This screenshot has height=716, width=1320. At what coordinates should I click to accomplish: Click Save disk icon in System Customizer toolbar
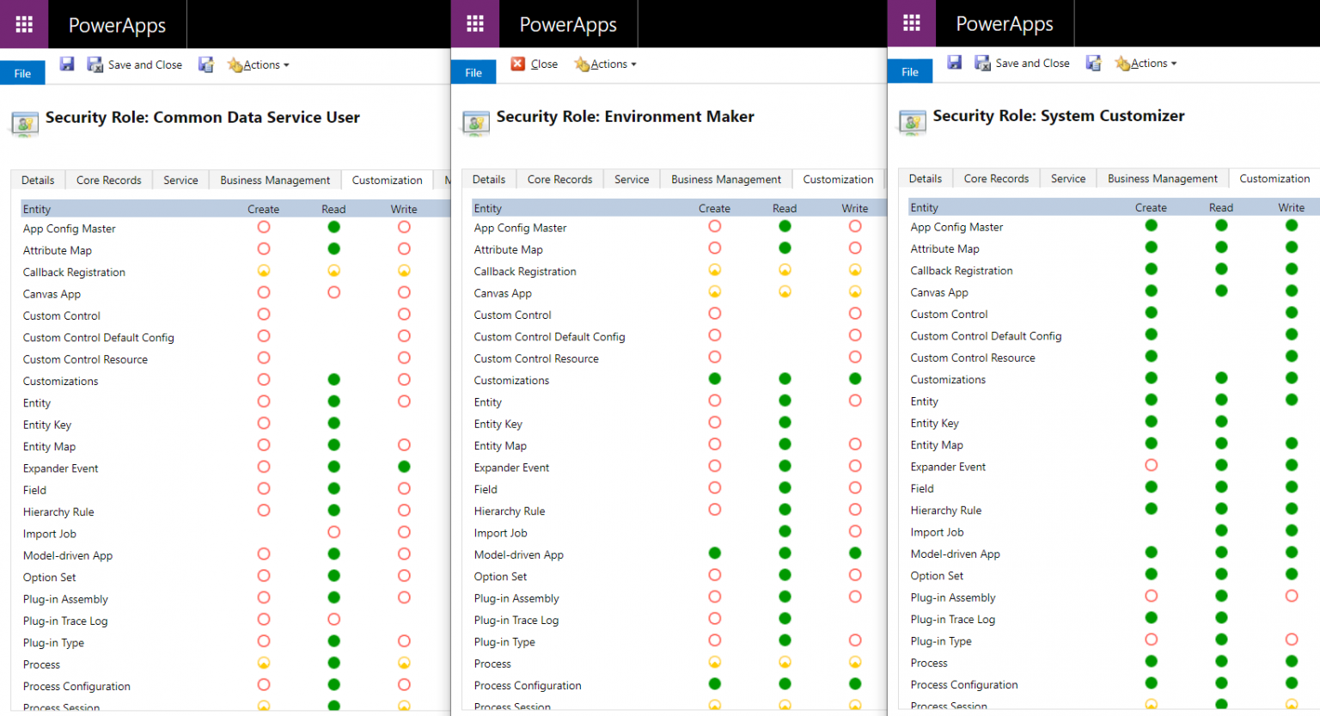(955, 62)
